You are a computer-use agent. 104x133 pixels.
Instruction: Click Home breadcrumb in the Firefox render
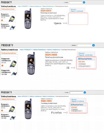(19, 96)
